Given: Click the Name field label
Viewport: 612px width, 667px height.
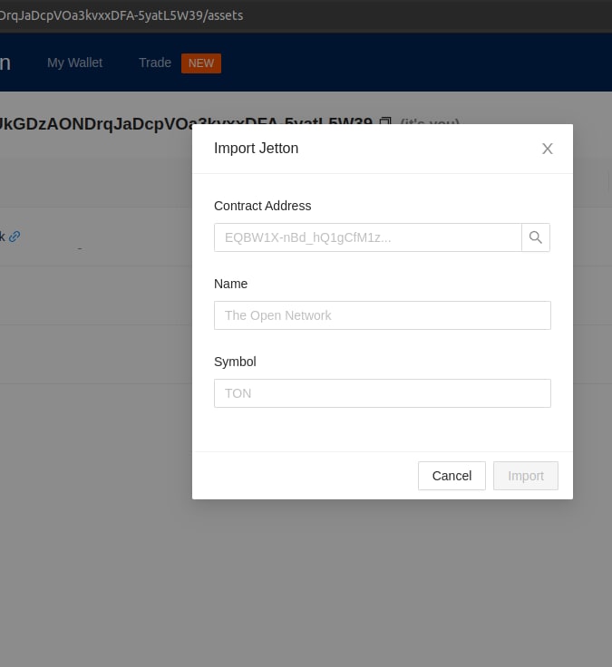Looking at the screenshot, I should coord(230,284).
